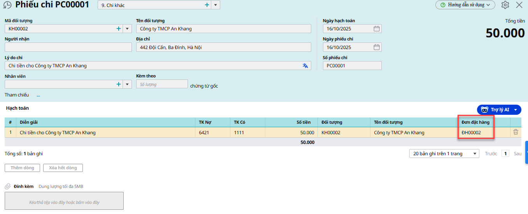The image size is (528, 214).
Task: Expand the Nhân viên dropdown arrow
Action: point(127,84)
